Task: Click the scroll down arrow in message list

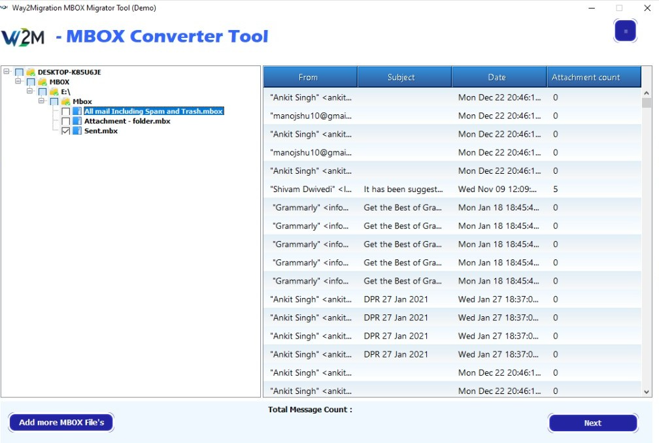Action: click(x=647, y=391)
